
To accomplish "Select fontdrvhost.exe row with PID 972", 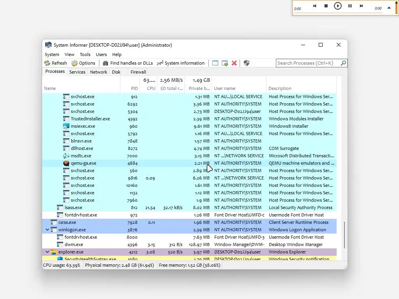I will (189, 215).
